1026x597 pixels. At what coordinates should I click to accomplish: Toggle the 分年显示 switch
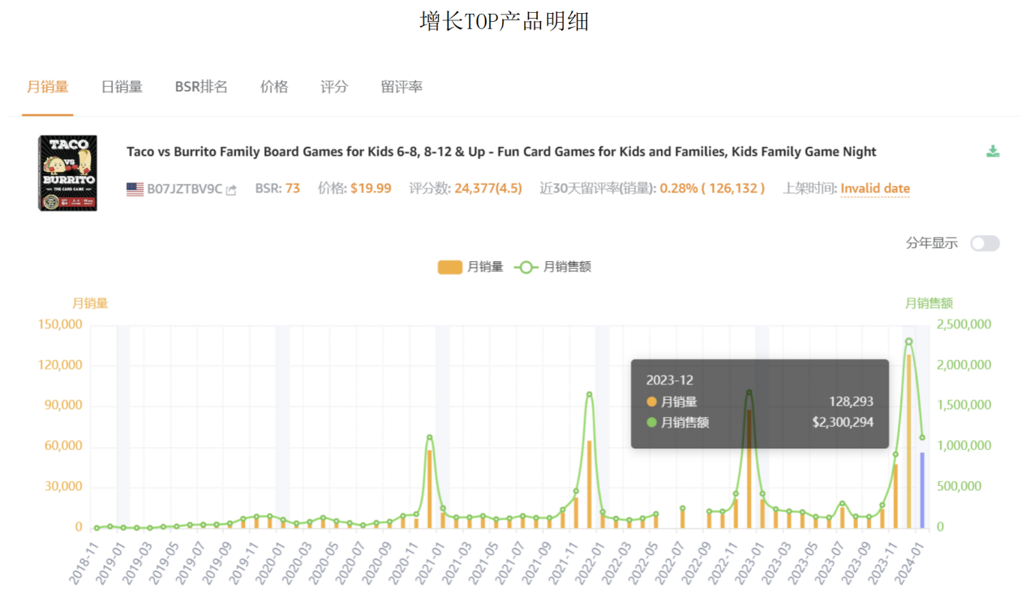click(985, 243)
